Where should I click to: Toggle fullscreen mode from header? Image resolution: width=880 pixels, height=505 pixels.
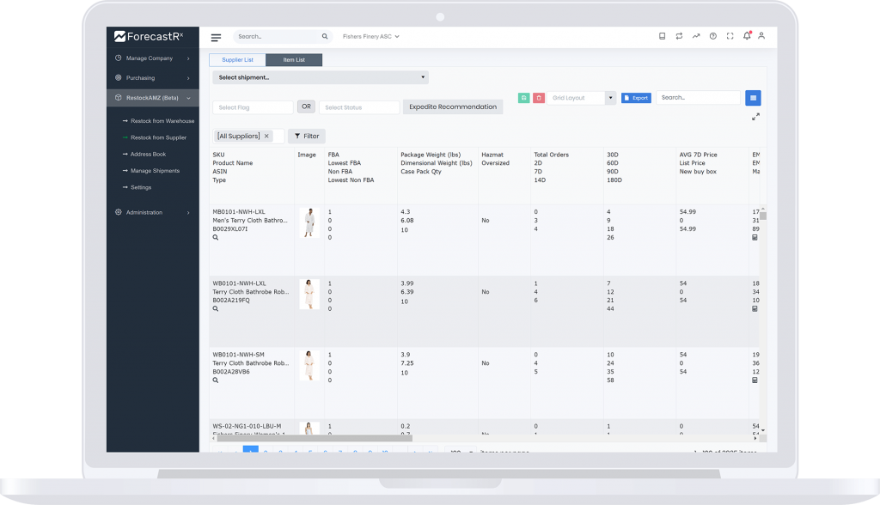click(730, 36)
